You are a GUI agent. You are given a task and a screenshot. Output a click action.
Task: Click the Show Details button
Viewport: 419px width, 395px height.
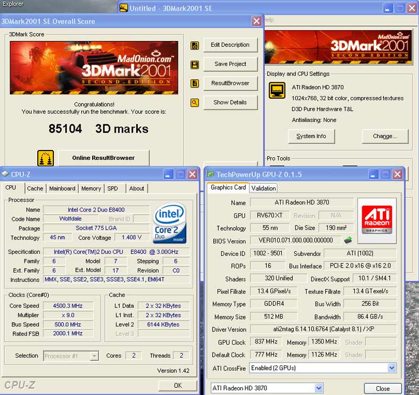(230, 102)
